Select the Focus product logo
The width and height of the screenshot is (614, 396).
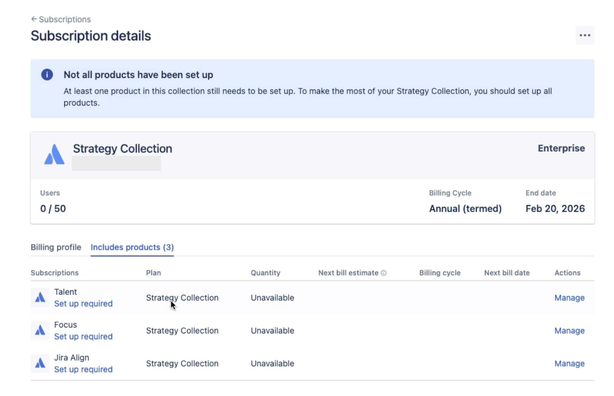click(x=40, y=330)
